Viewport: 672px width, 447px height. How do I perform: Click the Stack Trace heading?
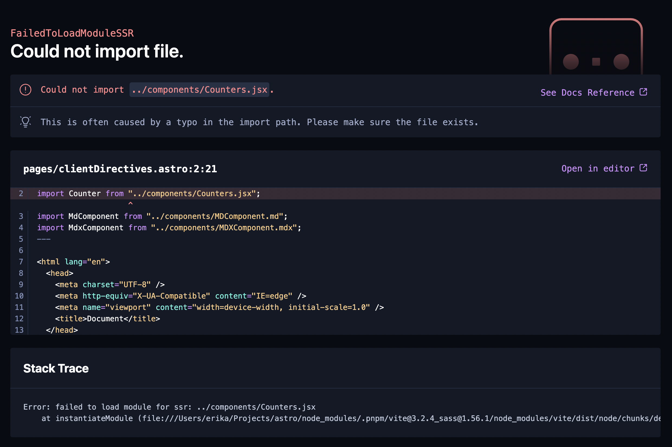(56, 368)
